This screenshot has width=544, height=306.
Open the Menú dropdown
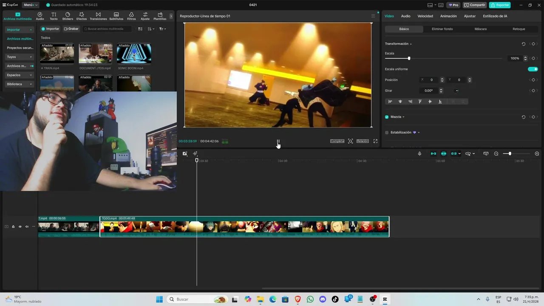(x=30, y=5)
